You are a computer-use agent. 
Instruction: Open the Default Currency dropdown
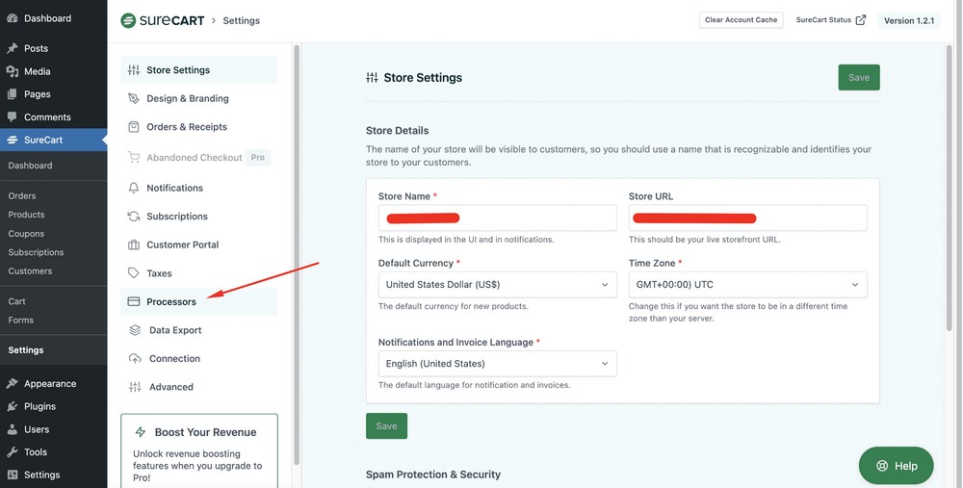click(497, 285)
